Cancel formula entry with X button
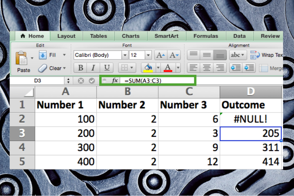This screenshot has width=294, height=196. (81, 81)
